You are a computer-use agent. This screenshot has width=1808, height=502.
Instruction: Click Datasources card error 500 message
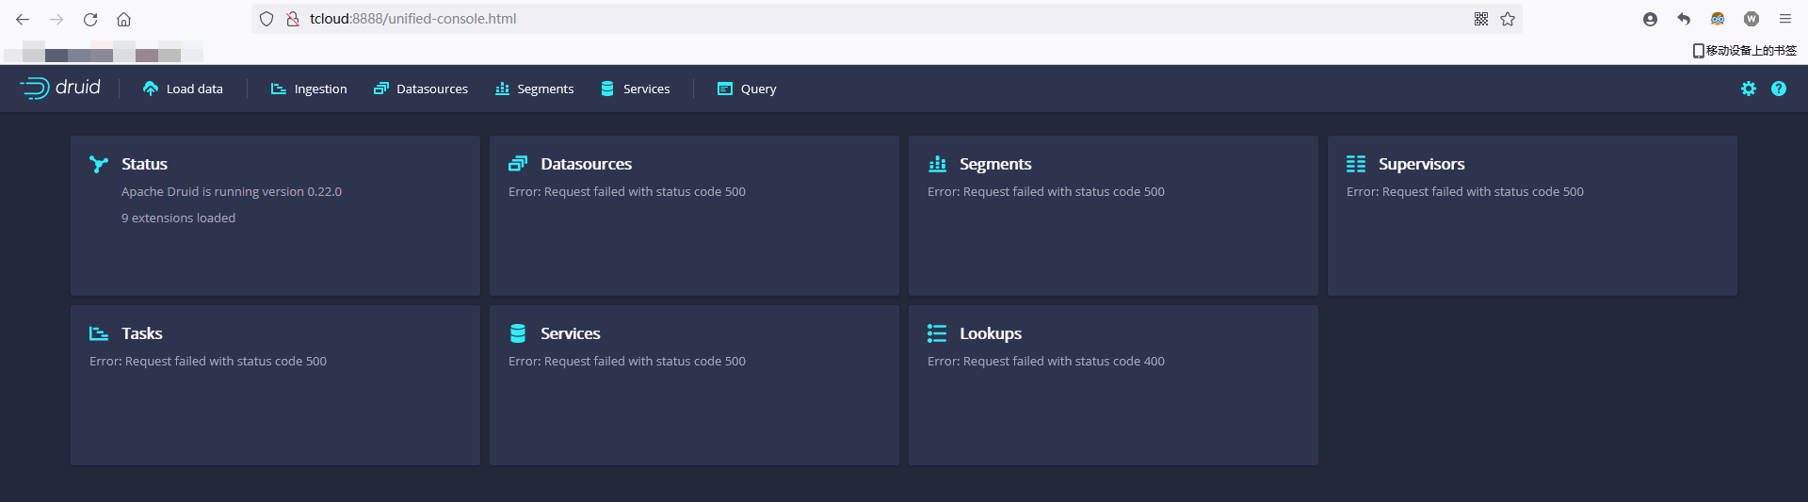(627, 191)
